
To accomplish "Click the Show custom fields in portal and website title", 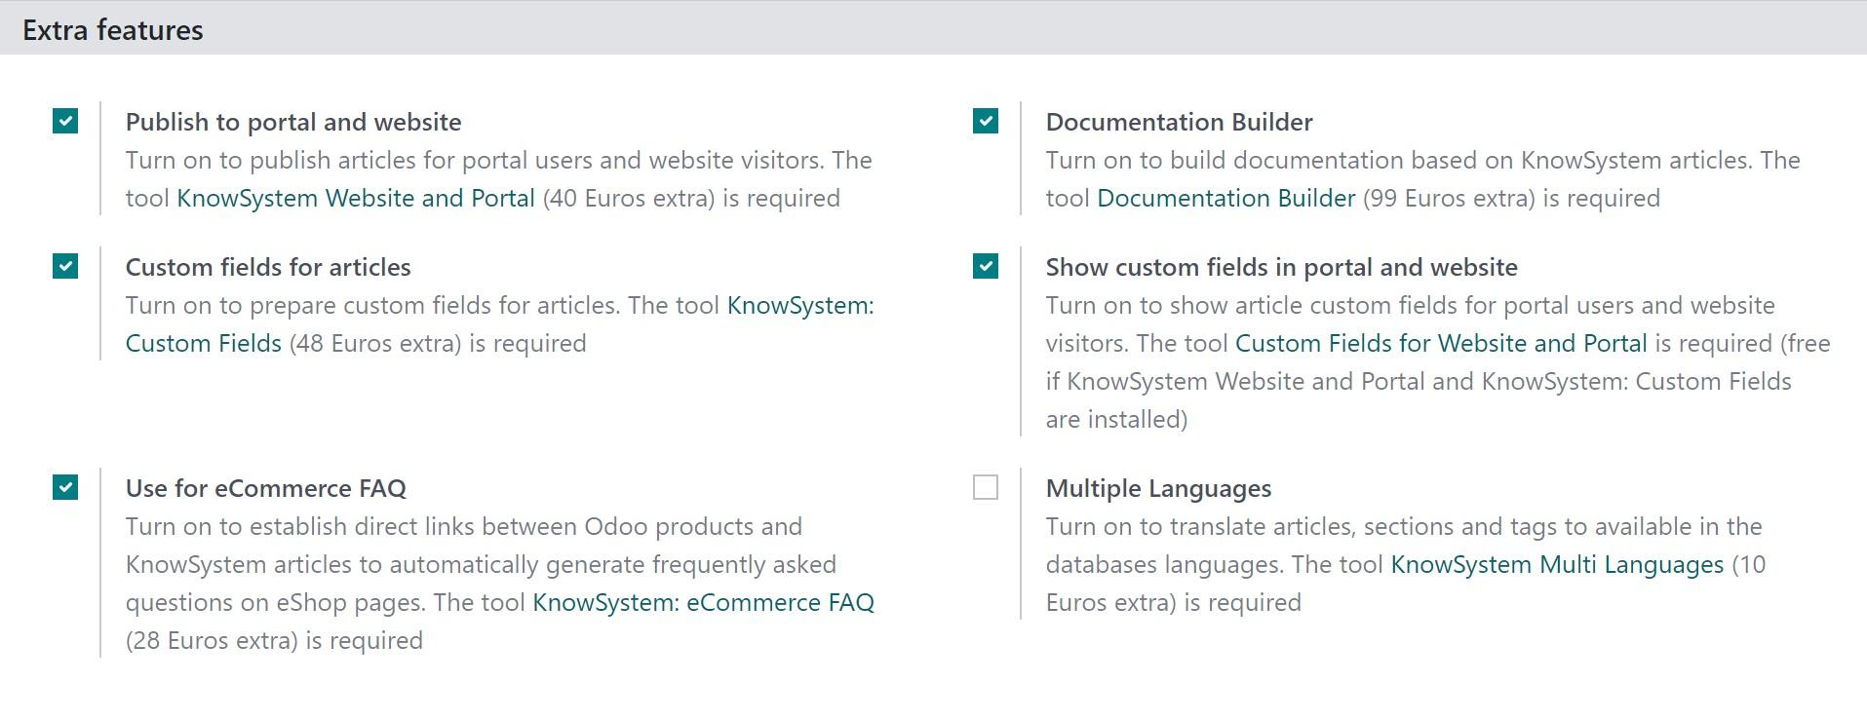I will 1281,267.
